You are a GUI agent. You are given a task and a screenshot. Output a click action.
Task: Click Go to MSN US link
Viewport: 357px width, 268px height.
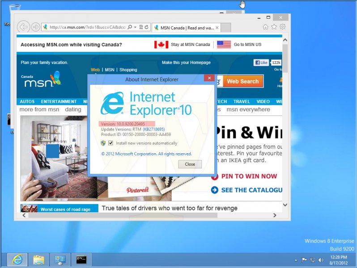point(247,45)
